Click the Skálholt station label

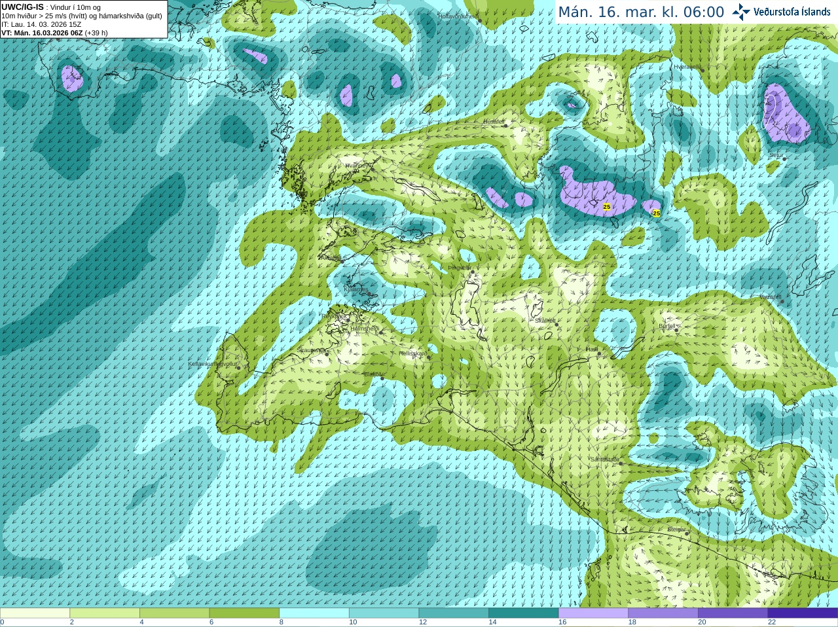545,321
